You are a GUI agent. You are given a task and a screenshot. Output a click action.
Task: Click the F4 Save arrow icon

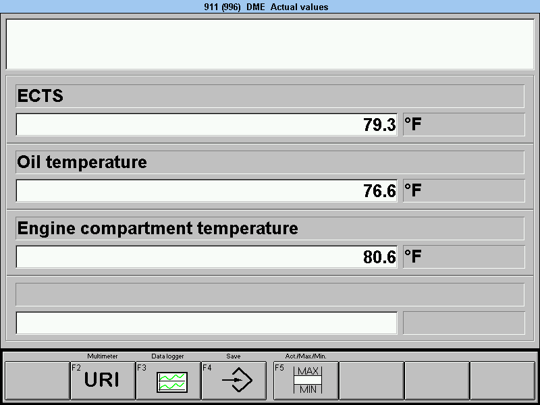(x=234, y=380)
